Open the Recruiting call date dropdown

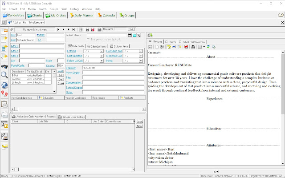[141, 51]
